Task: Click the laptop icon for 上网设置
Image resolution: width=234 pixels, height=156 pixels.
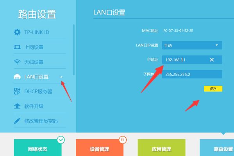Action: coord(17,47)
